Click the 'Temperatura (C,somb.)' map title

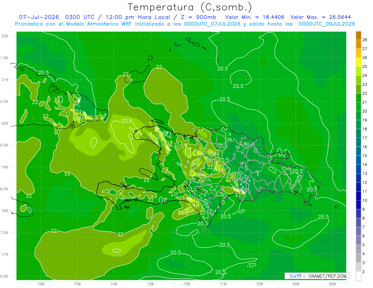click(x=190, y=7)
